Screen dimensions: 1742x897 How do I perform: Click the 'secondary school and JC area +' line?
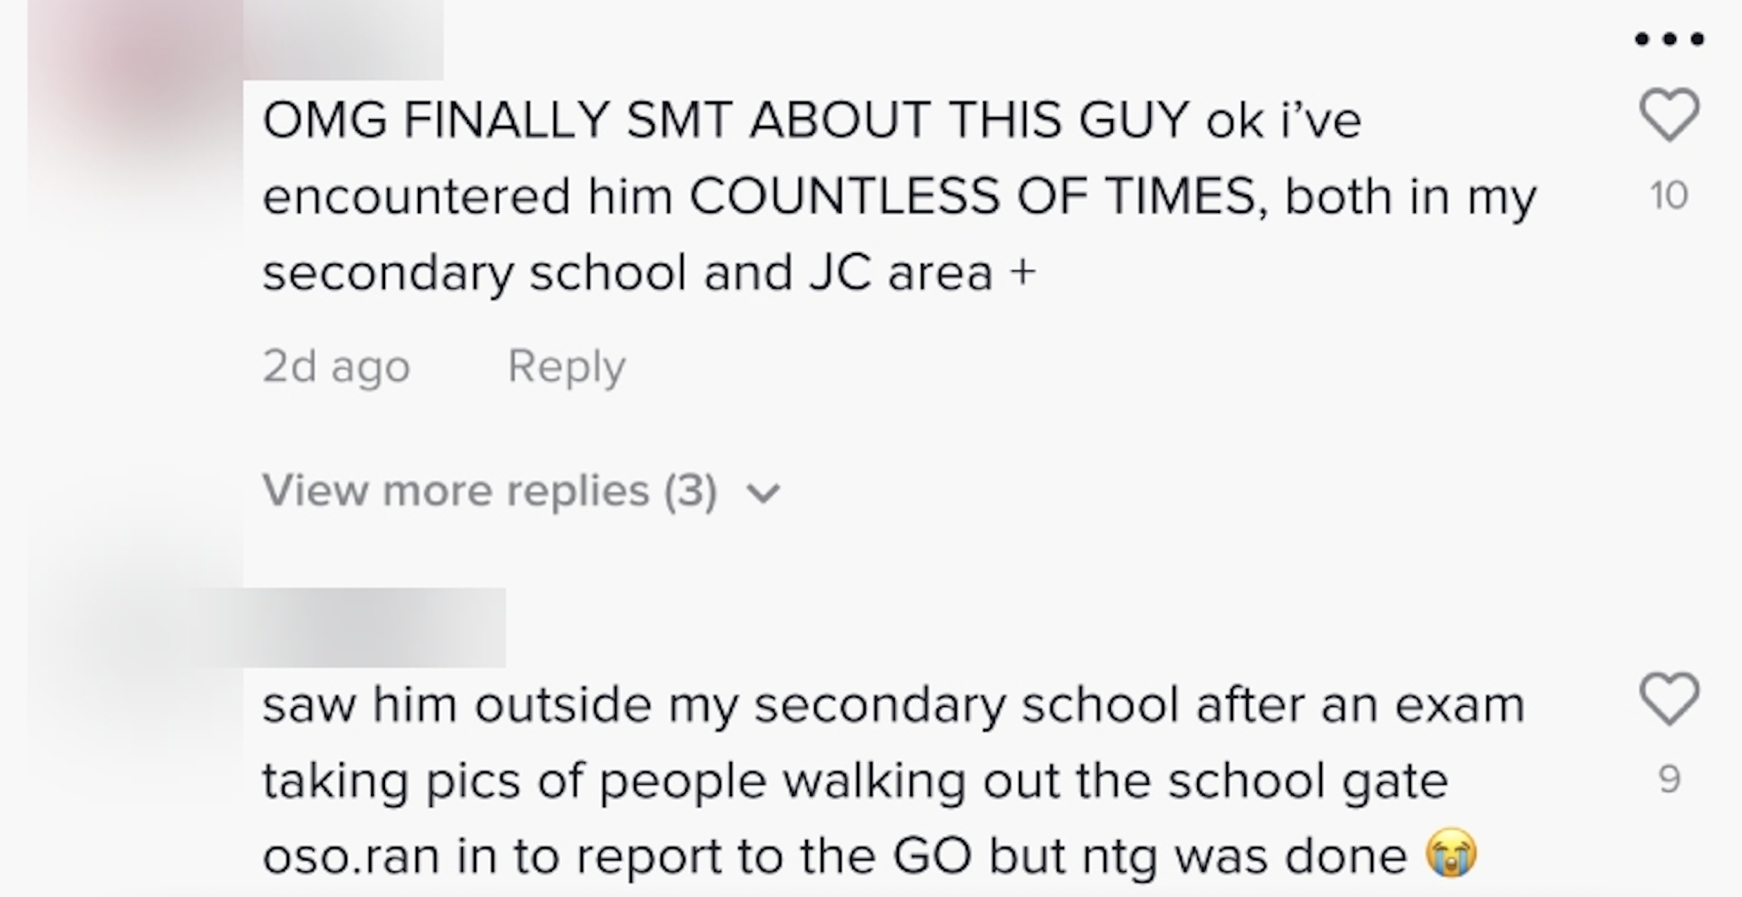pos(649,273)
